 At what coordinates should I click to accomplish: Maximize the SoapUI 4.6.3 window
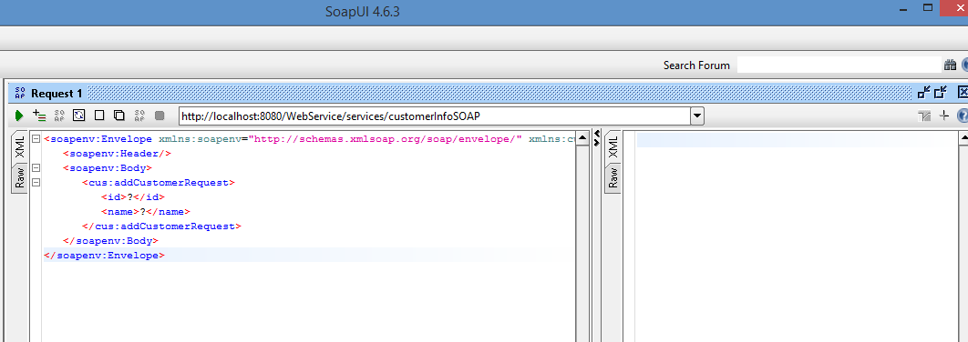928,8
